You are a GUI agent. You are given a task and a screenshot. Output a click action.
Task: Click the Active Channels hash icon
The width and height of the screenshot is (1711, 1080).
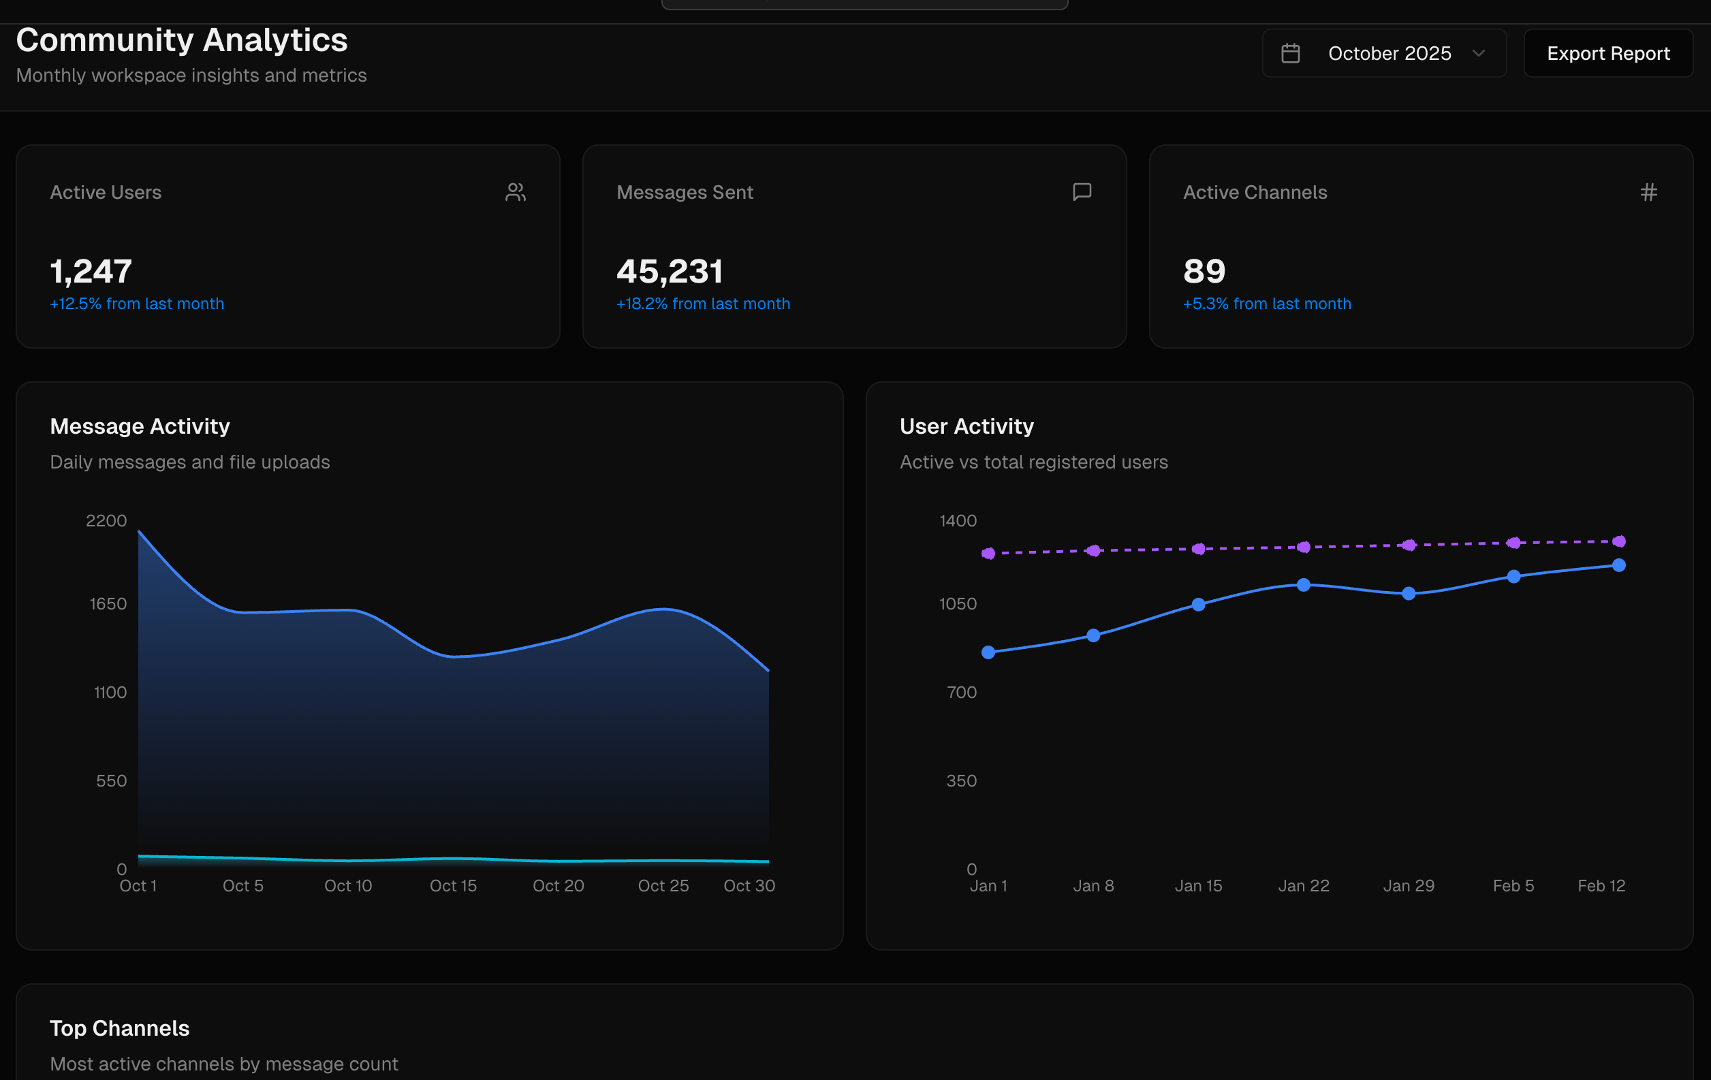[1648, 192]
